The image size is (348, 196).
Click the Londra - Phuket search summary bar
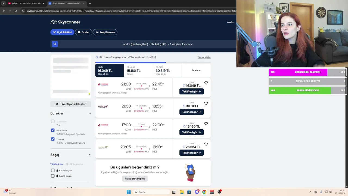point(157,44)
